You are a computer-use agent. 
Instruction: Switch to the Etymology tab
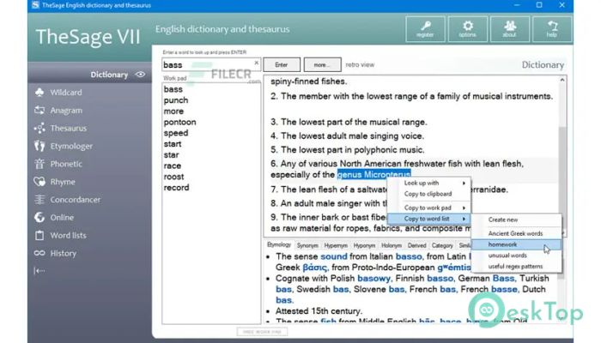[x=279, y=244]
